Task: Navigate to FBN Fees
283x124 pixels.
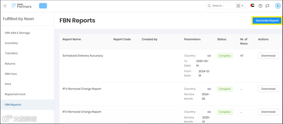Action: [11, 74]
